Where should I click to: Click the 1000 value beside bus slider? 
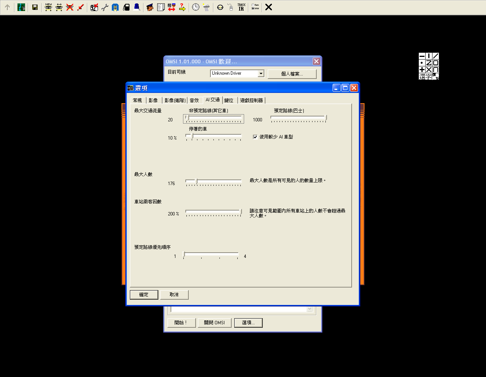[x=257, y=120]
